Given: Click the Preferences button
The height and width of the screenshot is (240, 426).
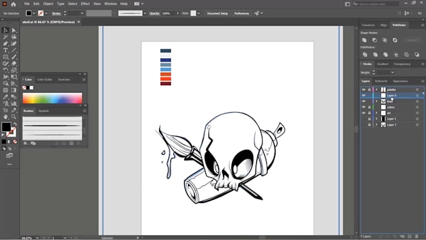Looking at the screenshot, I should tap(242, 13).
